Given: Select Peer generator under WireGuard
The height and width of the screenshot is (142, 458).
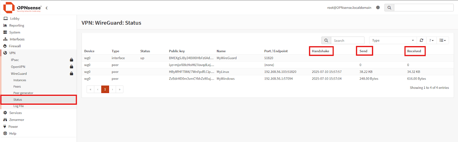Looking at the screenshot, I should (x=23, y=93).
